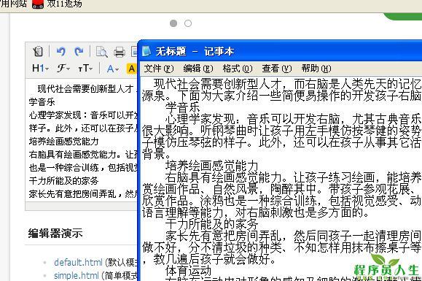
Task: Click the Notepad icon in title bar
Action: (146, 51)
